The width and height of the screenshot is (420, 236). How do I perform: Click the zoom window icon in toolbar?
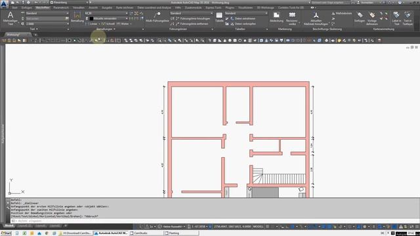coord(159,41)
